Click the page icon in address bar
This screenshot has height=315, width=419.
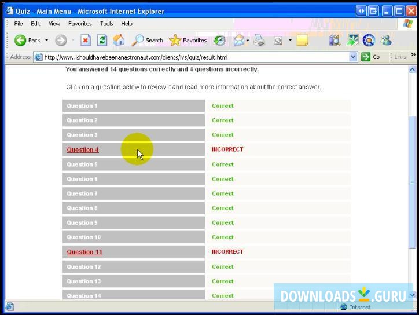point(39,57)
